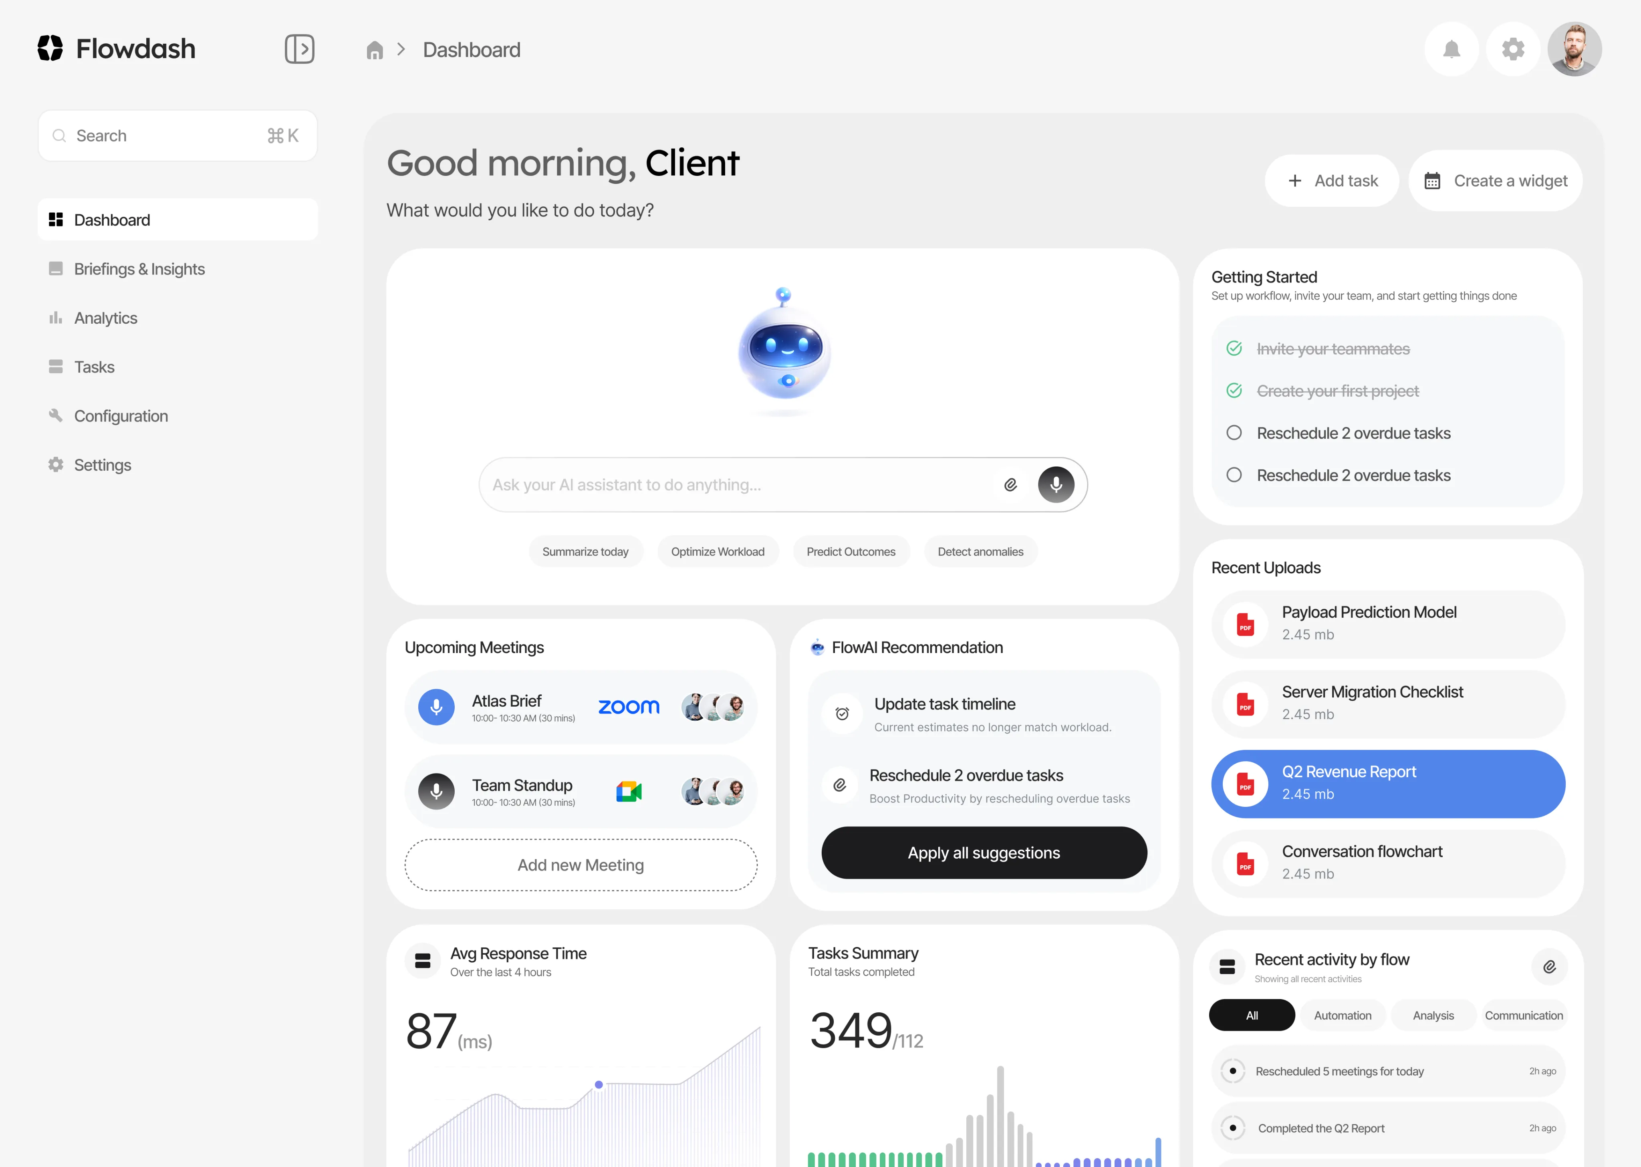
Task: Open the settings gear icon
Action: [x=1513, y=49]
